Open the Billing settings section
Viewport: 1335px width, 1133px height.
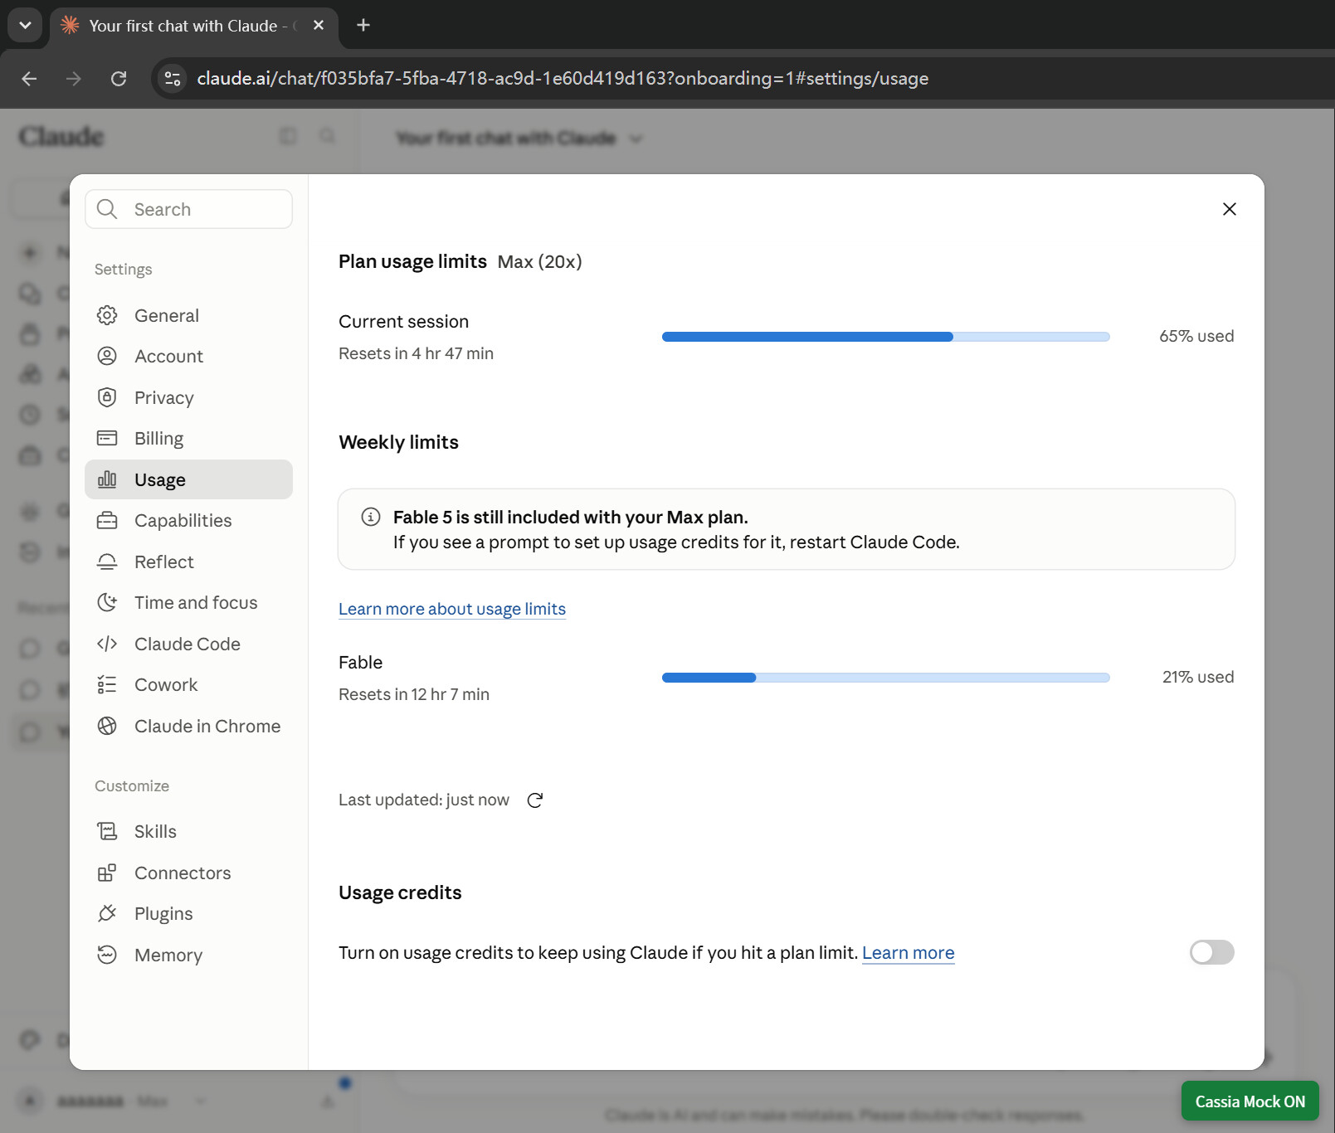point(188,438)
